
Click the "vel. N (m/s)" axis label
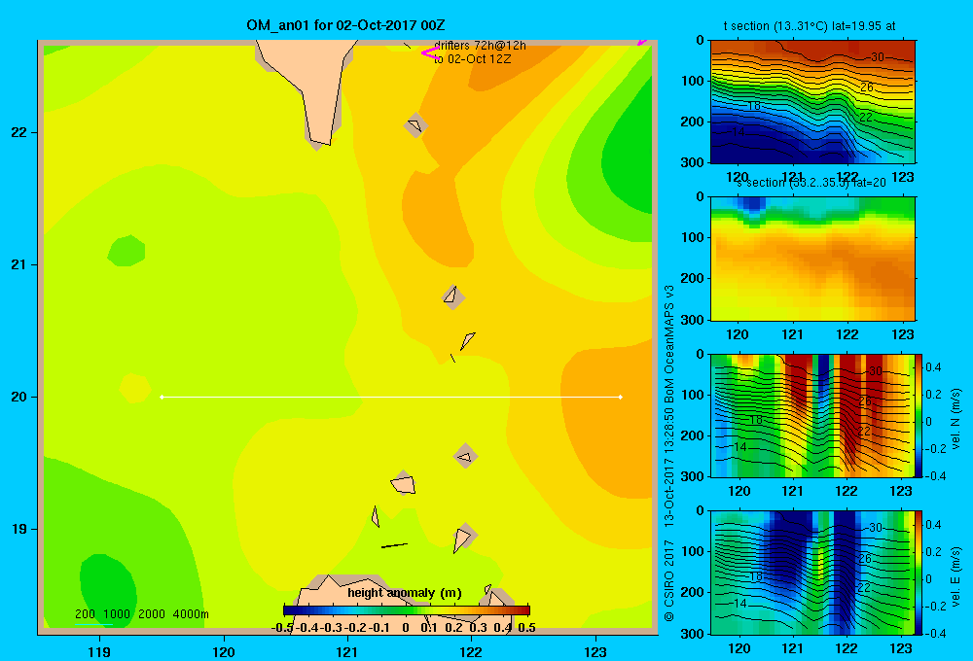pyautogui.click(x=956, y=419)
